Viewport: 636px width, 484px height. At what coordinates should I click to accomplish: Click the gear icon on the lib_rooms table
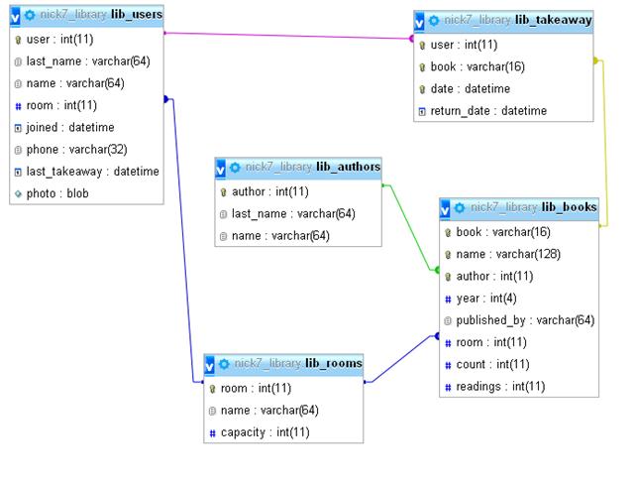[x=225, y=364]
